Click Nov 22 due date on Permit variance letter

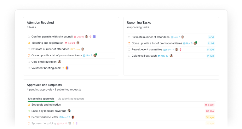(x=65, y=117)
